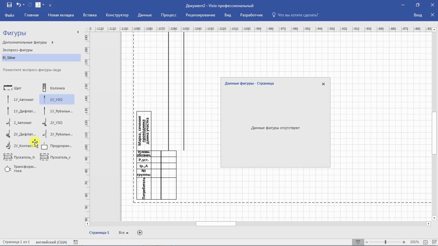Save the document with the floppy disk icon

coord(9,5)
